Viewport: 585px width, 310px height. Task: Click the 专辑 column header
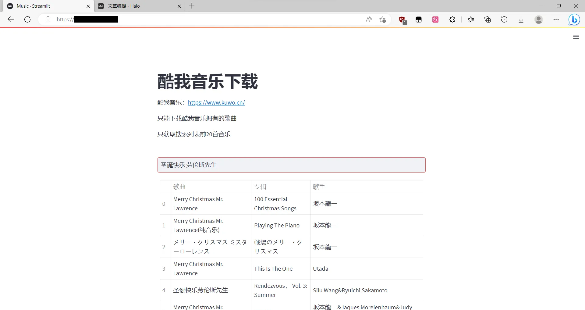point(281,187)
